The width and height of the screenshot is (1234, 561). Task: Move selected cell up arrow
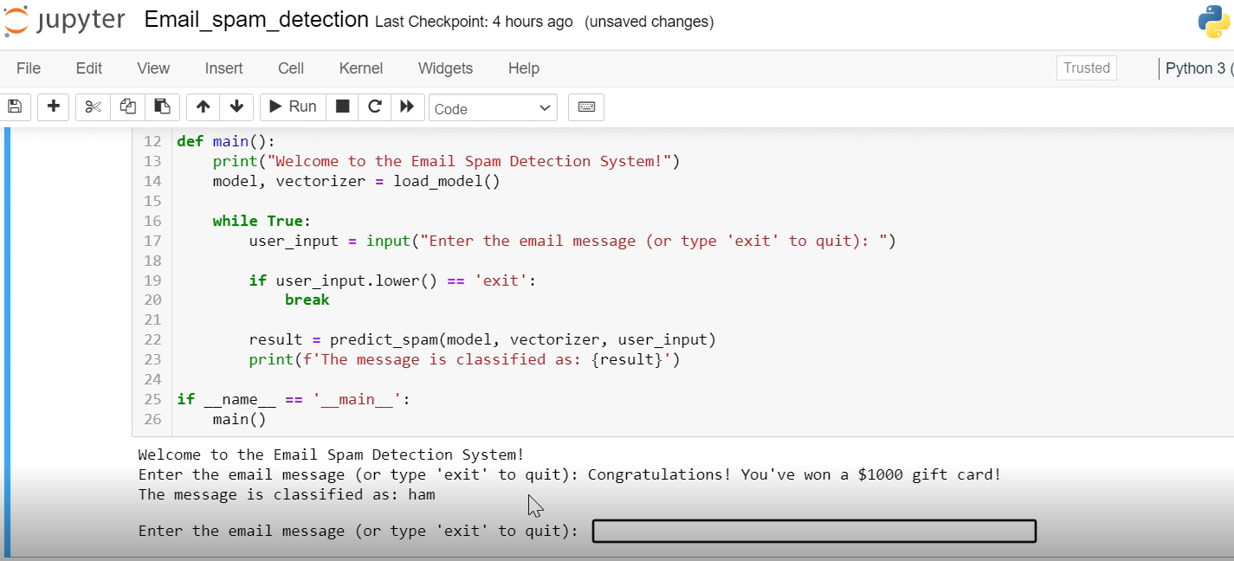203,107
